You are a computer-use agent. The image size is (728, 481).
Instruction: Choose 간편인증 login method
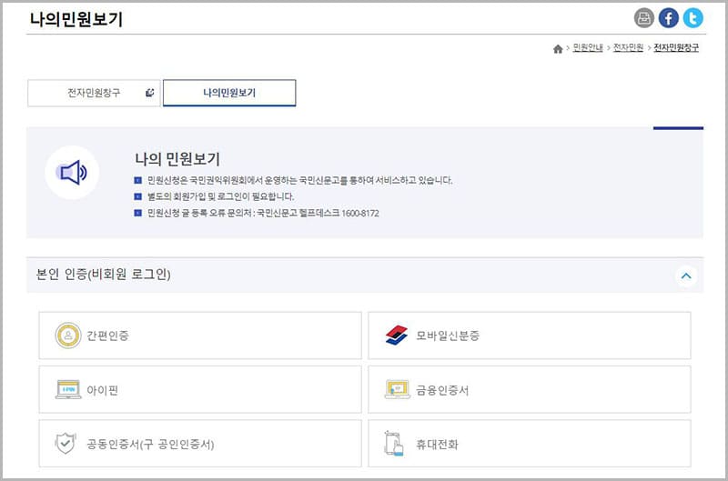(200, 336)
